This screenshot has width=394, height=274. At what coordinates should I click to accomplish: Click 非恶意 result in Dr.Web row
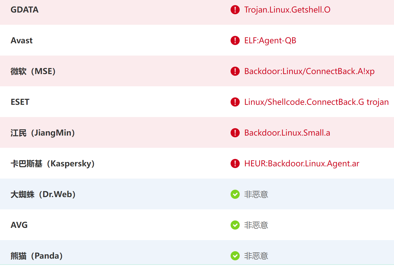click(x=256, y=194)
